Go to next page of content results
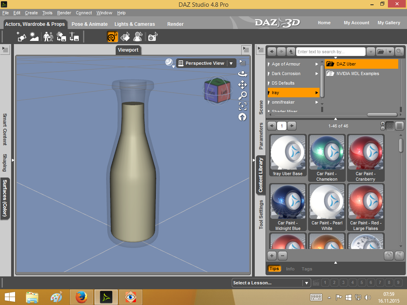This screenshot has height=305, width=407. click(x=292, y=126)
